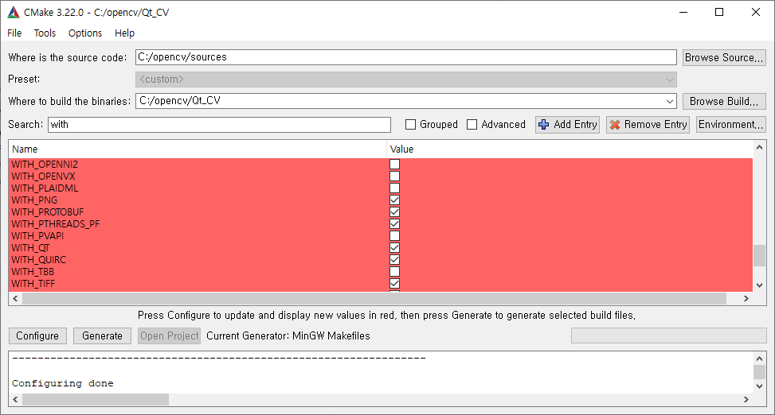Screen dimensions: 775x415
Task: Select the WITH_PROTOBUF entry name
Action: click(x=48, y=212)
